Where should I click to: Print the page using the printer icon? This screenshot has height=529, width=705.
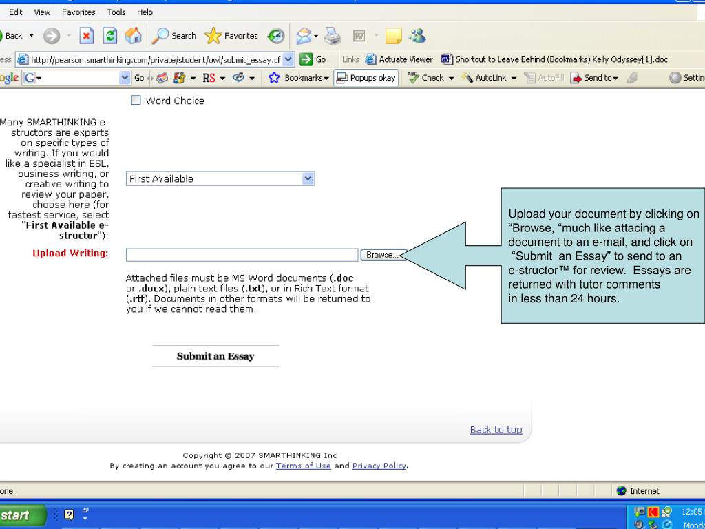[333, 36]
